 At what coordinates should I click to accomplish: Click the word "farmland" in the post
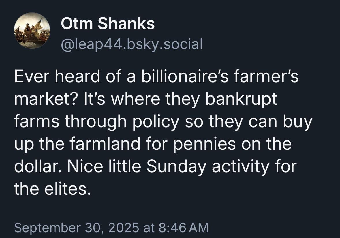click(x=105, y=144)
